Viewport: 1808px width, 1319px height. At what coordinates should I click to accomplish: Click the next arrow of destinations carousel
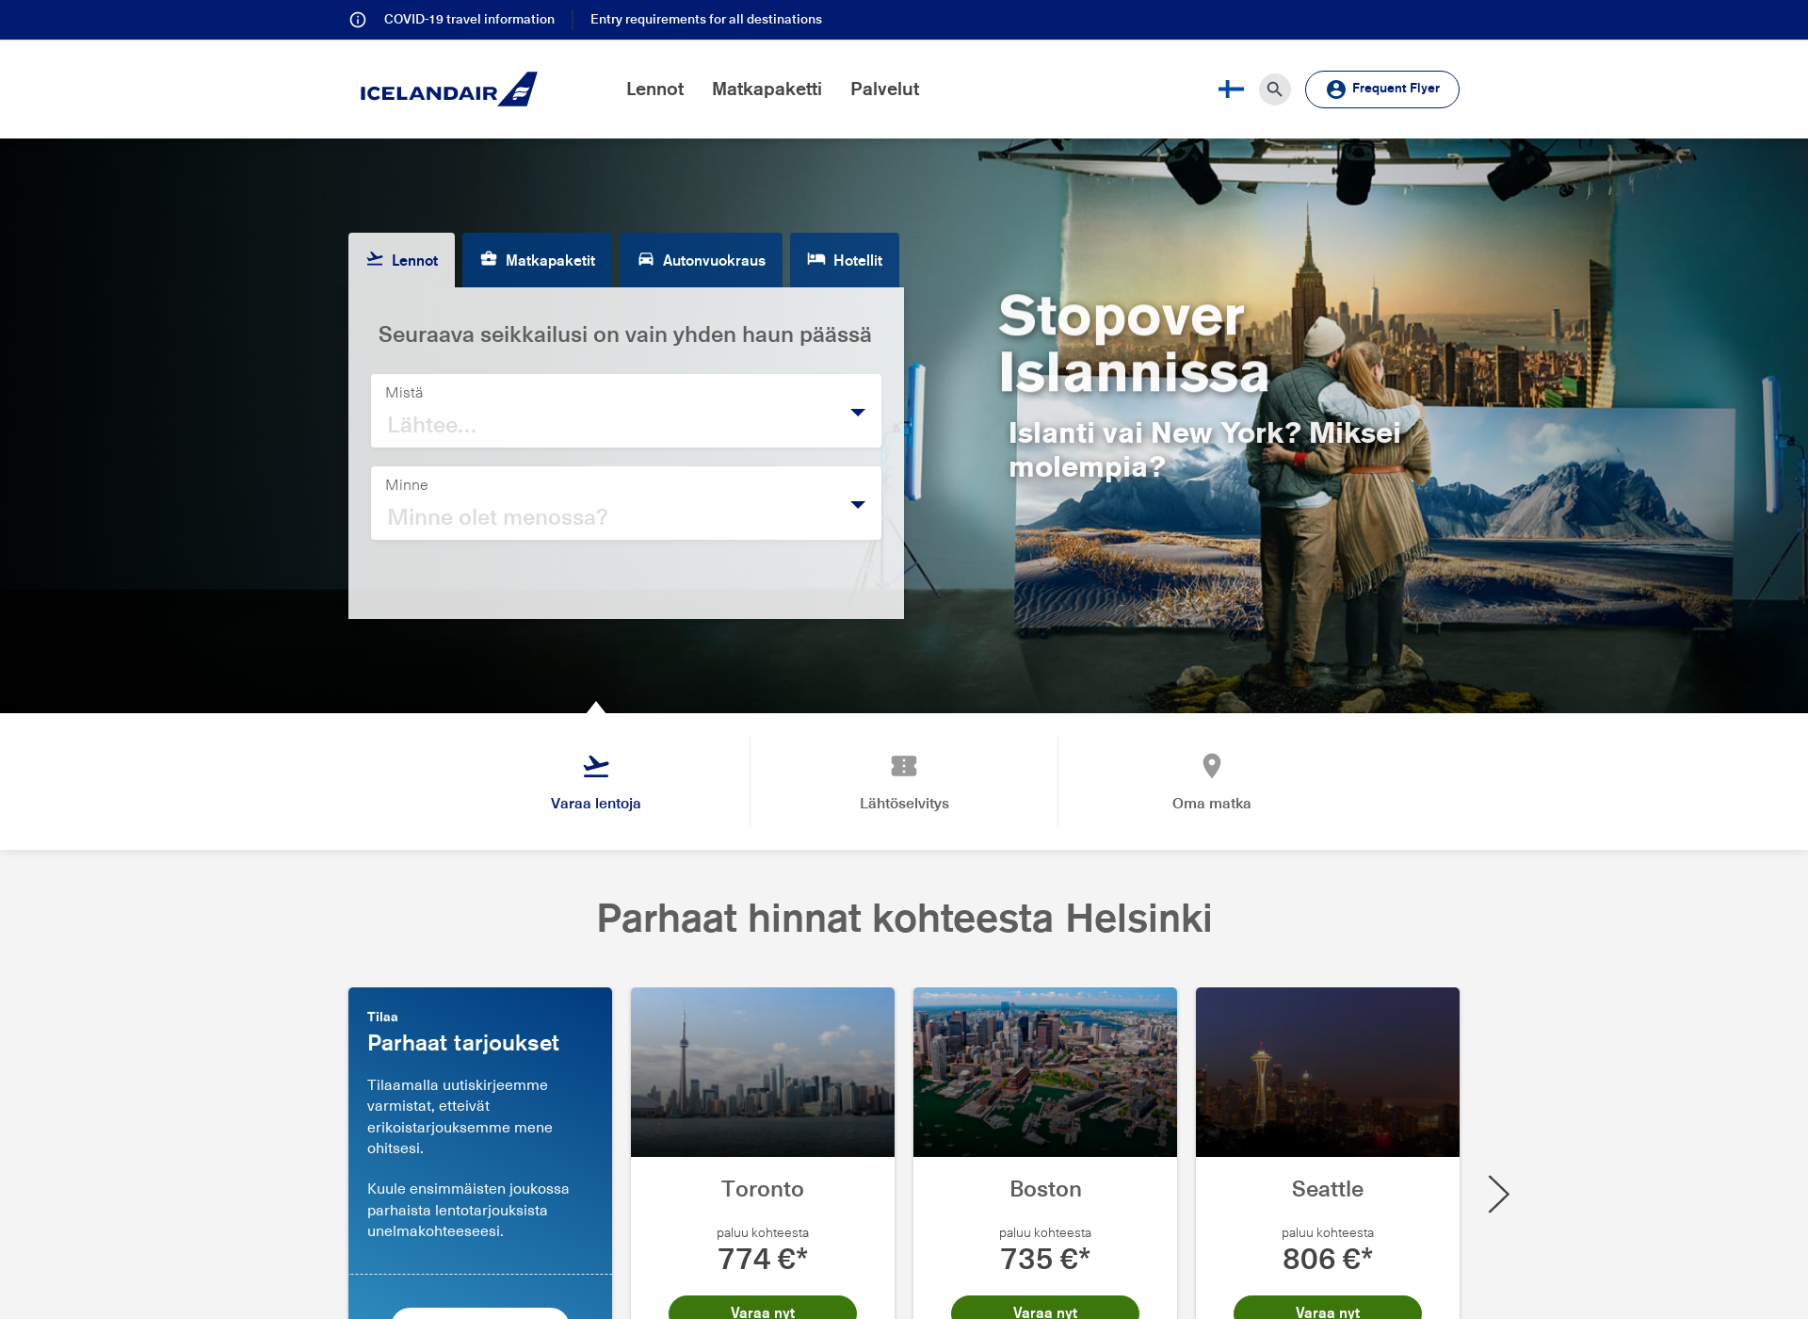[x=1498, y=1194]
